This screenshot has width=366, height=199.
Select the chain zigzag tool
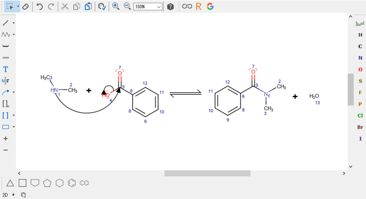[5, 34]
